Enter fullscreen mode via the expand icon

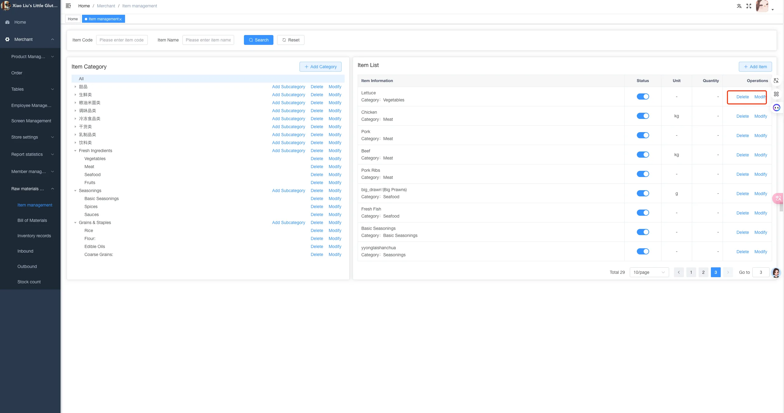click(749, 6)
